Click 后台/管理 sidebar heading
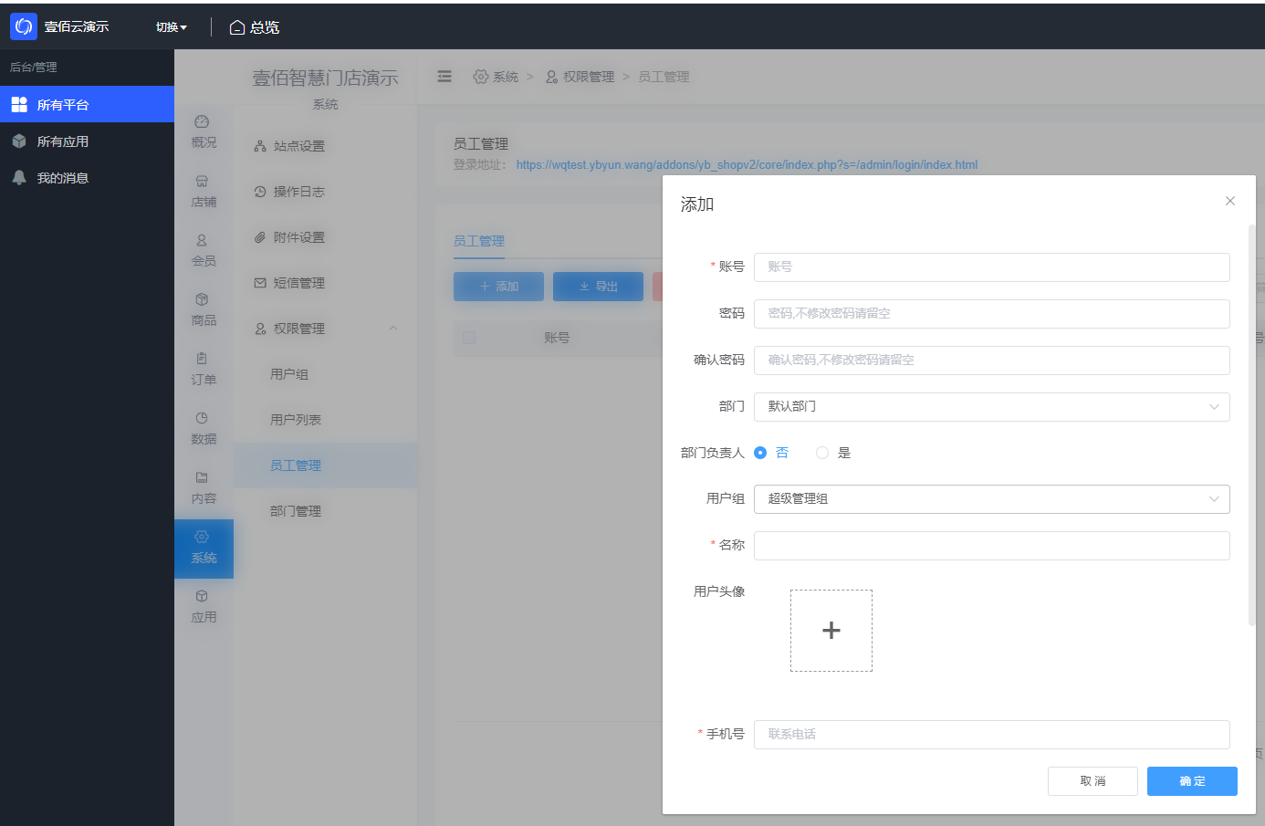This screenshot has height=826, width=1265. coord(34,68)
